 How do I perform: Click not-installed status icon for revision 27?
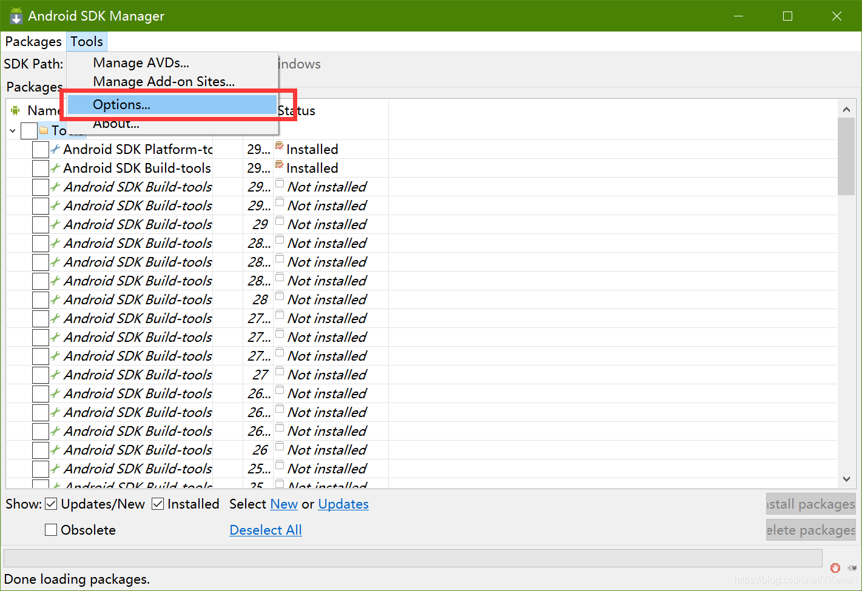pyautogui.click(x=280, y=371)
